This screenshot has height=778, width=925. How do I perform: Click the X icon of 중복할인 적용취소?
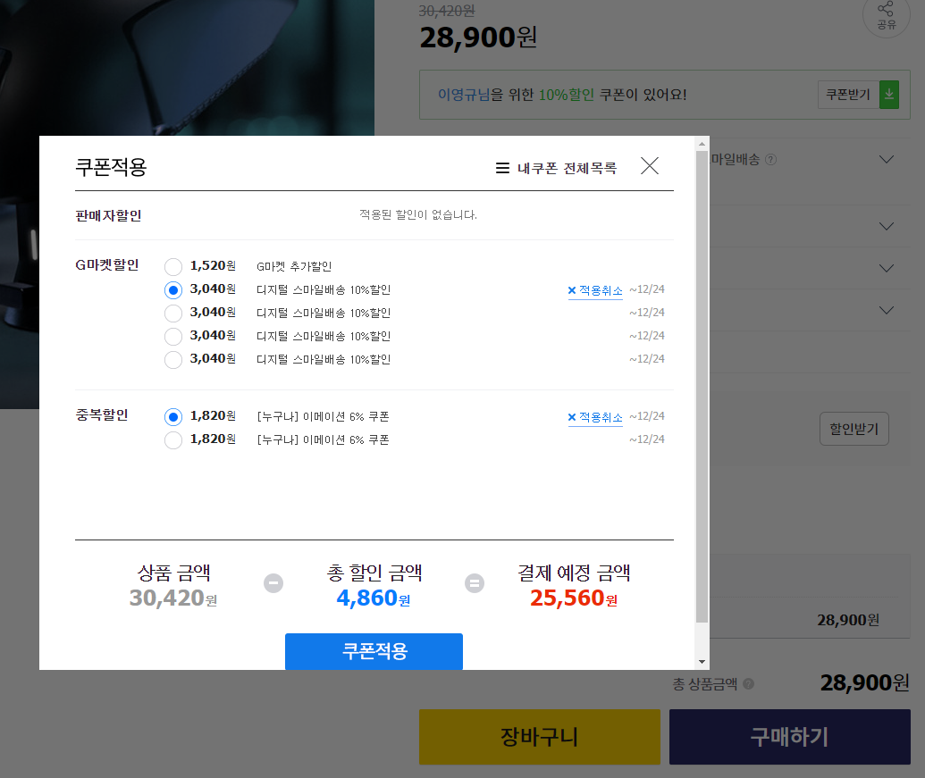click(x=572, y=417)
